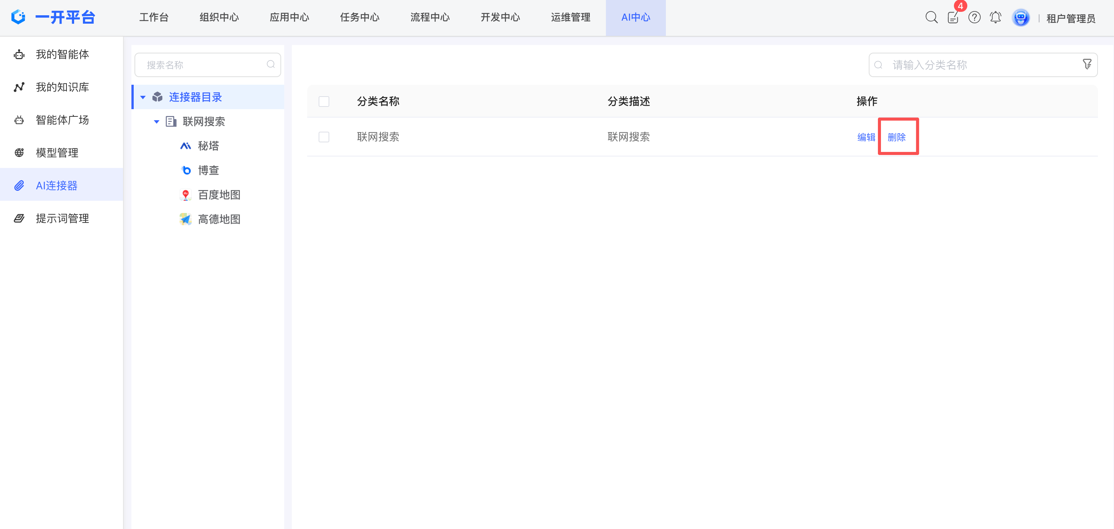Switch to the 开发中心 tab
The image size is (1114, 529).
500,18
